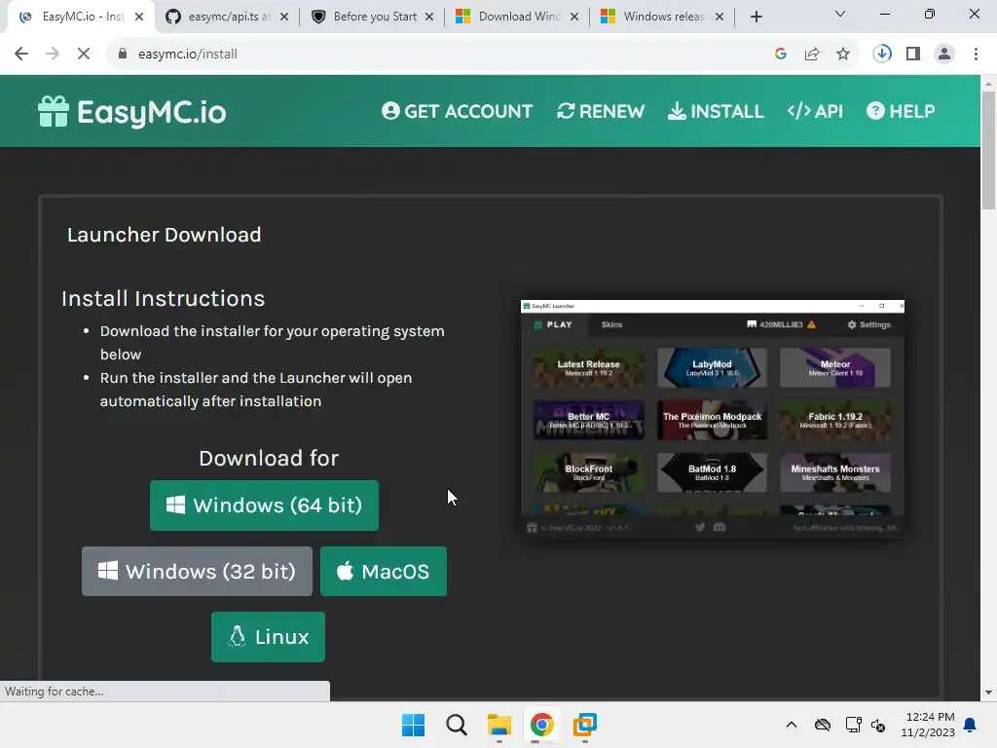Click the launcher preview screenshot
This screenshot has height=748, width=997.
tap(712, 419)
